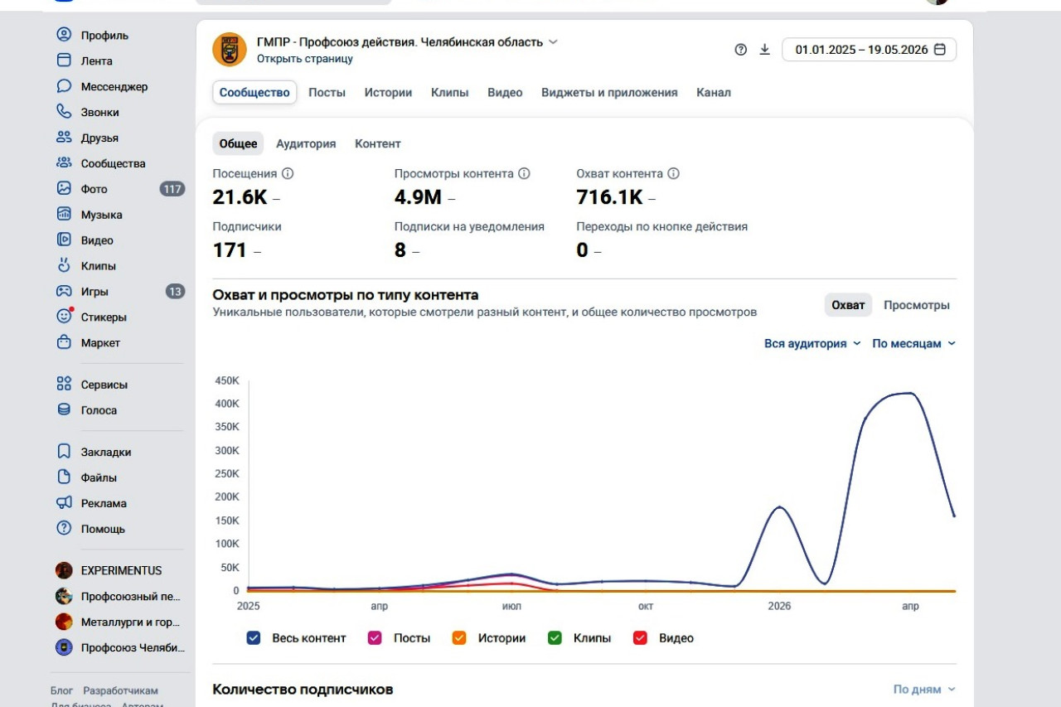This screenshot has height=707, width=1061.
Task: Switch to the Посты tab
Action: pos(327,93)
